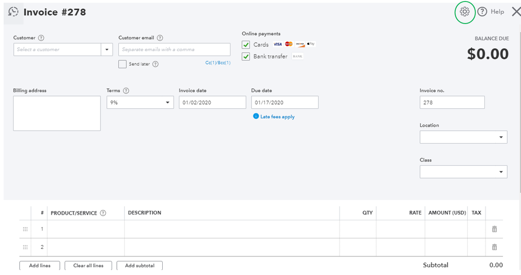Image resolution: width=521 pixels, height=275 pixels.
Task: Uncheck the Cards online payment checkbox
Action: click(x=246, y=45)
